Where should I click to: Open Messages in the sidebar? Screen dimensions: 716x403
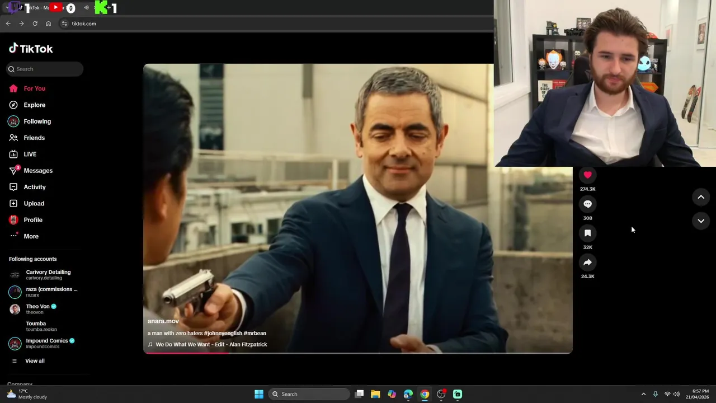30,171
